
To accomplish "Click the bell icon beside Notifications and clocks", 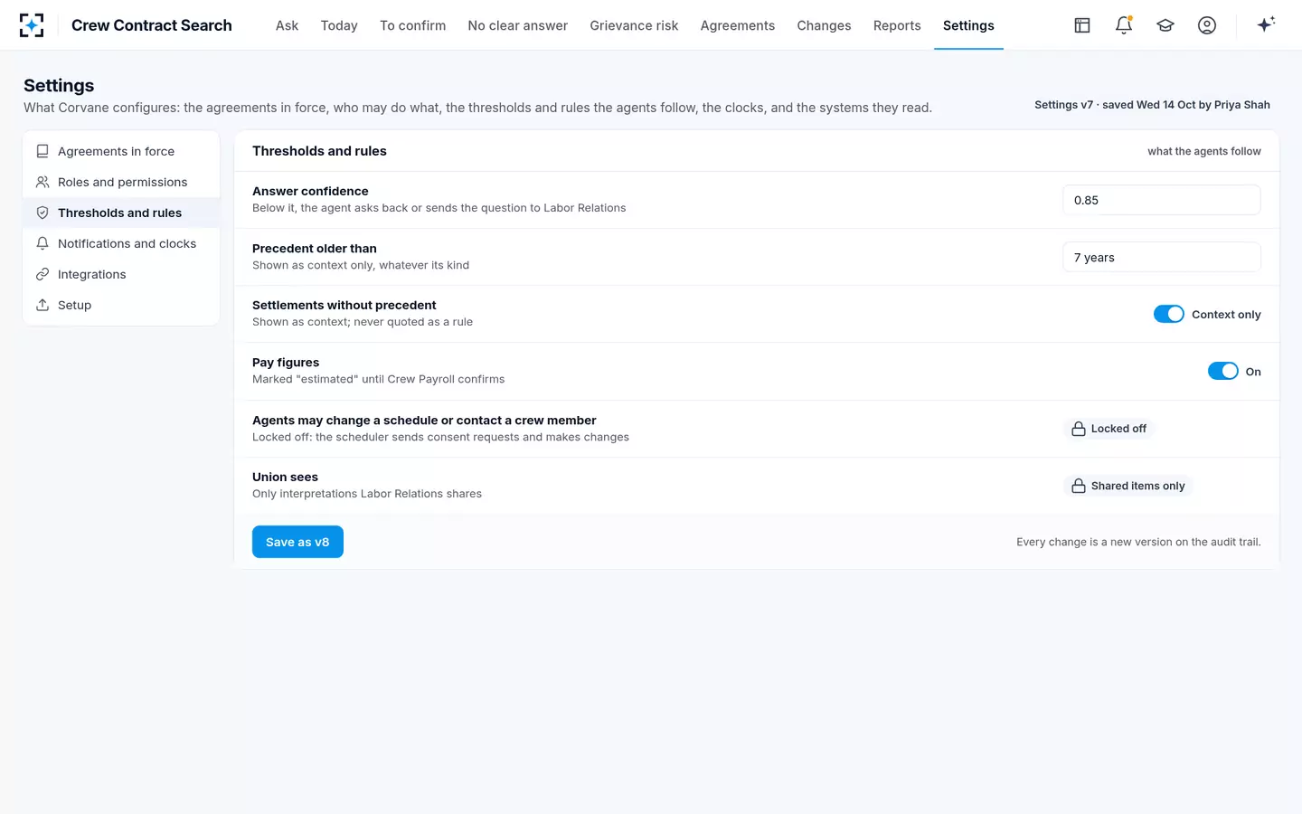I will tap(42, 243).
